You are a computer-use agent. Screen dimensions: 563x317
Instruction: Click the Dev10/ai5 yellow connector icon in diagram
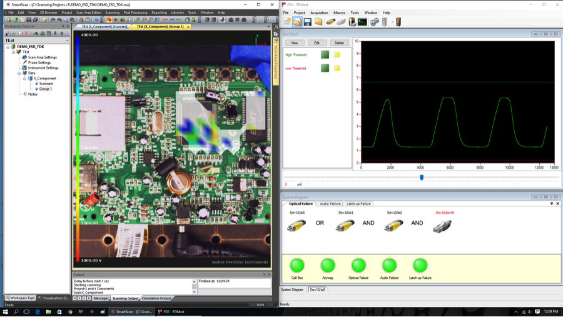(297, 226)
